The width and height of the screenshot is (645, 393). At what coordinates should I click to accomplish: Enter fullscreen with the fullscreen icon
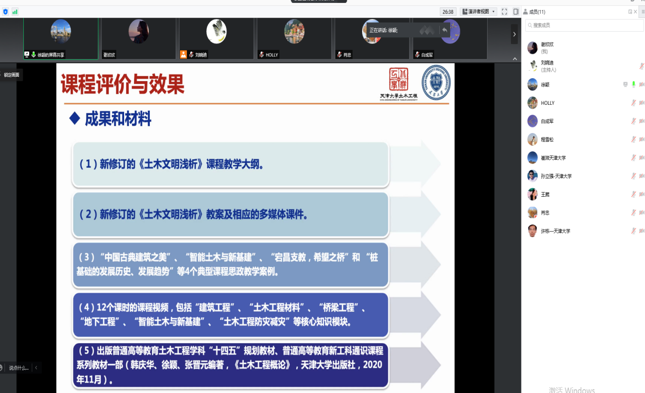[x=505, y=11]
